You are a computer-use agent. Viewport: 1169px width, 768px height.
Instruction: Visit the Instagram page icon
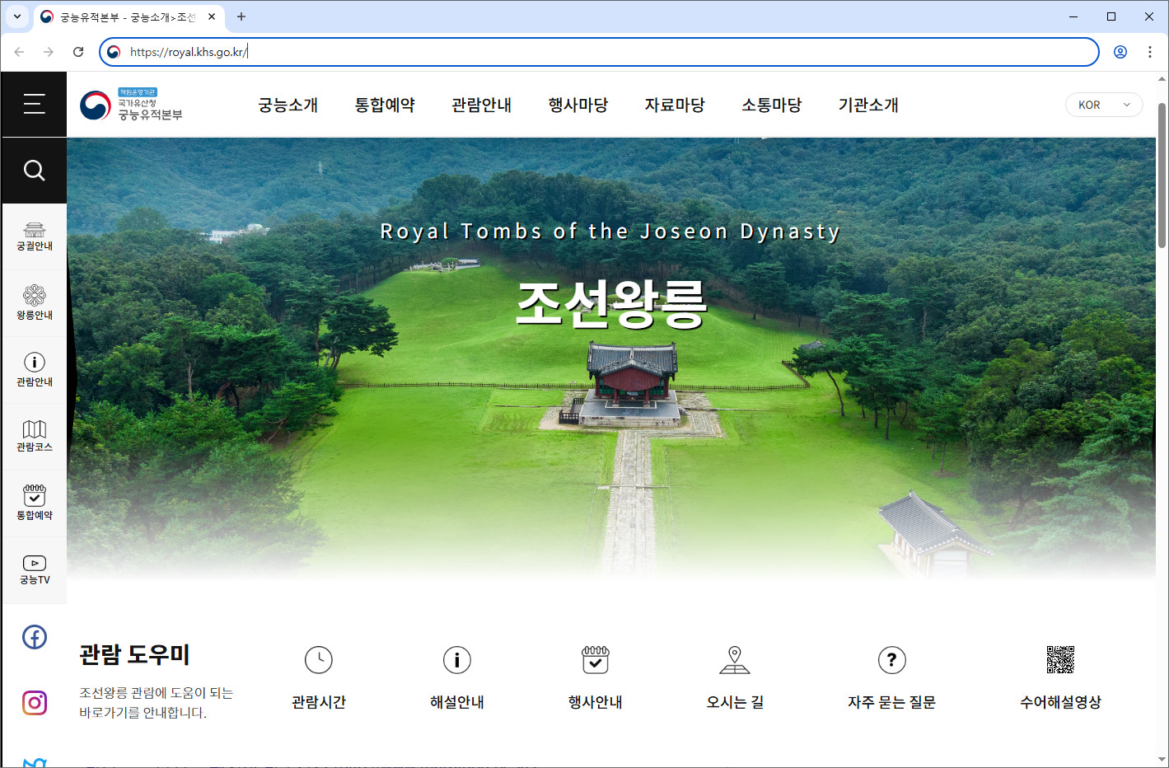(x=35, y=703)
